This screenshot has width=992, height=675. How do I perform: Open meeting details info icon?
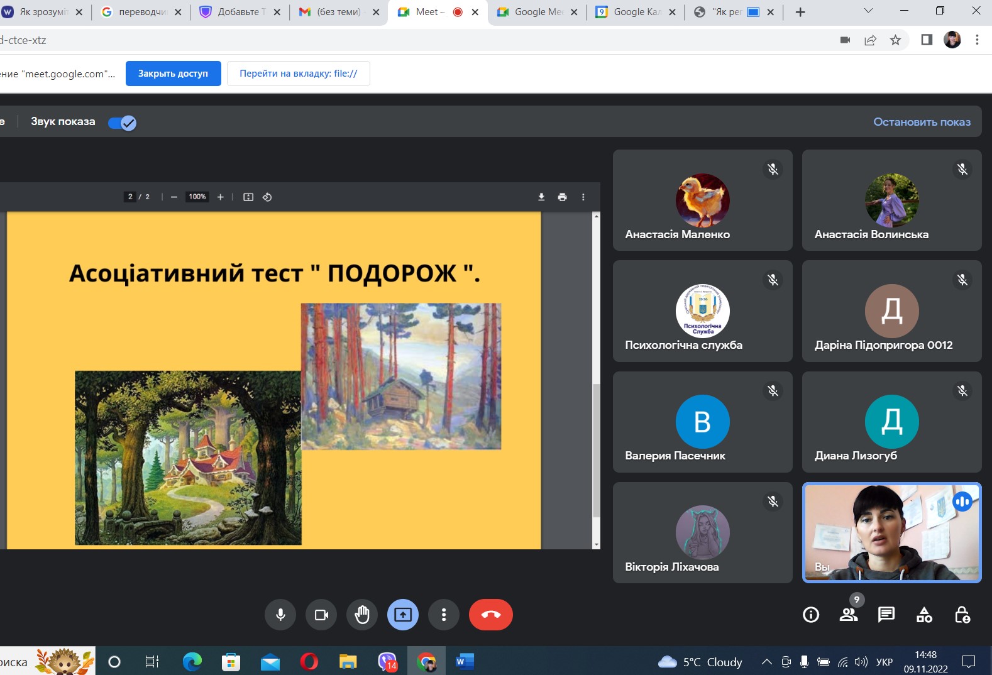pyautogui.click(x=811, y=615)
